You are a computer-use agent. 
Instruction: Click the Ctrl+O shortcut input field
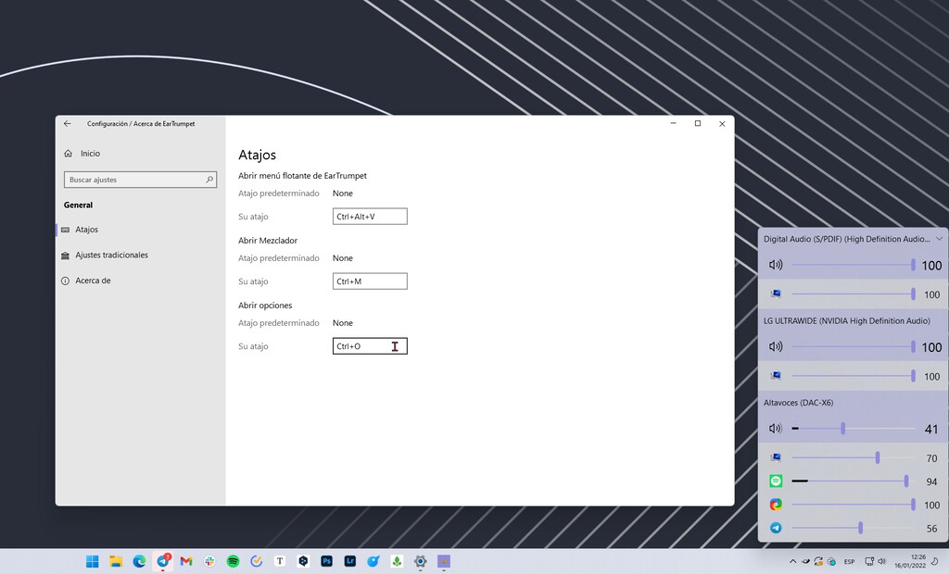point(369,345)
